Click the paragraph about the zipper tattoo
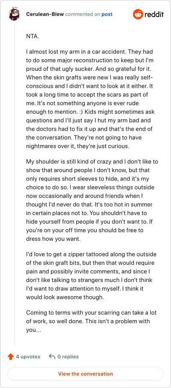Screen dimensions: 171x388 coord(91,276)
